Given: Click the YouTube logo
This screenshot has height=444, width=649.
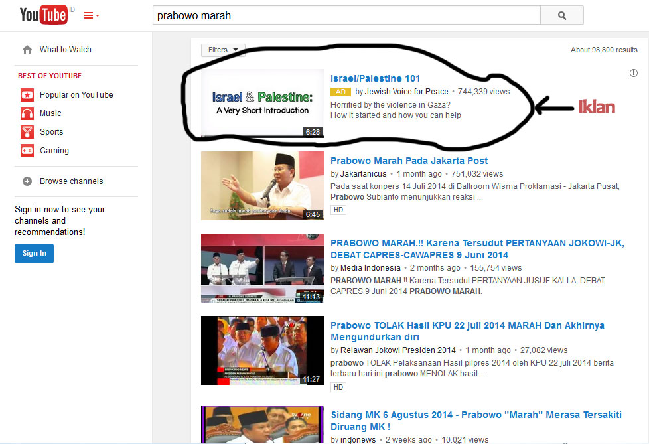Looking at the screenshot, I should point(43,15).
